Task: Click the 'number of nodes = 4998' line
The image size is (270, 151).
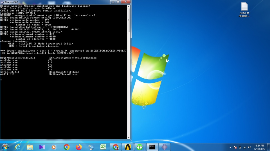Action: [x=33, y=25]
